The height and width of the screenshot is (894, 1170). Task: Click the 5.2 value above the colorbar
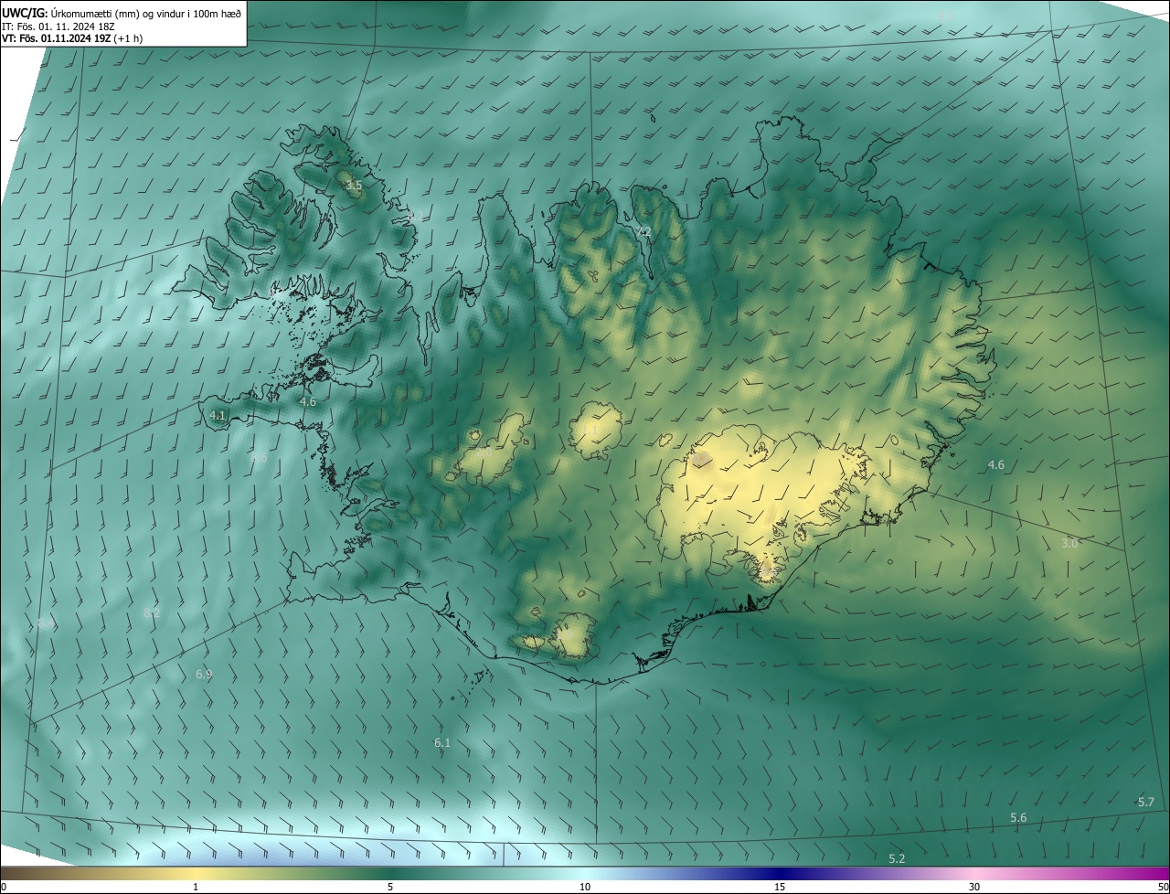pos(897,858)
